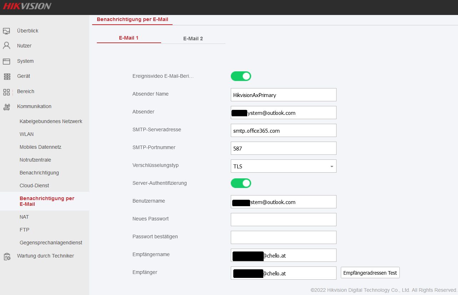Focus the Neues Passwort field
This screenshot has height=295, width=458.
(x=283, y=220)
